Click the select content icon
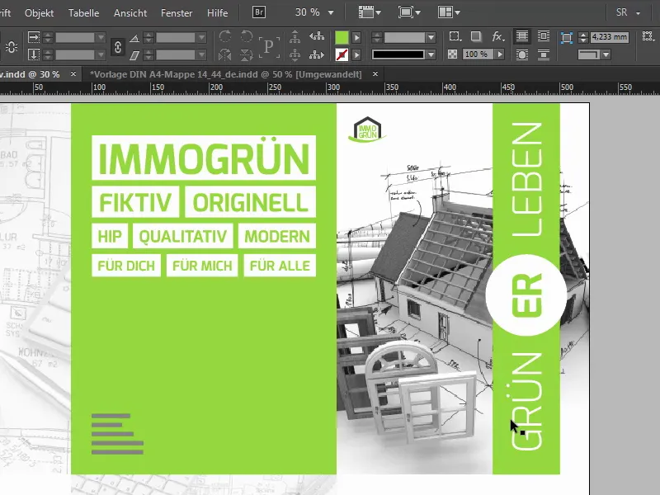This screenshot has height=495, width=660. (x=295, y=54)
